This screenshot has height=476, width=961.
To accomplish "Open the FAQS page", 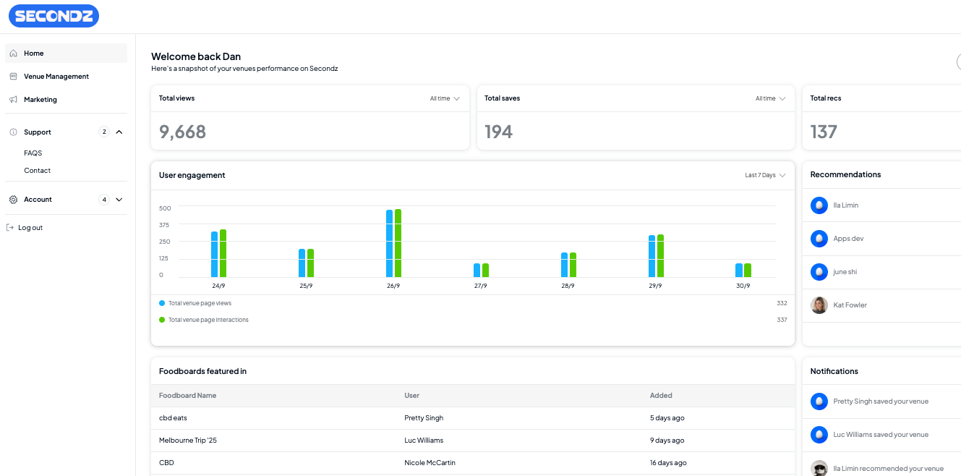I will click(x=33, y=153).
